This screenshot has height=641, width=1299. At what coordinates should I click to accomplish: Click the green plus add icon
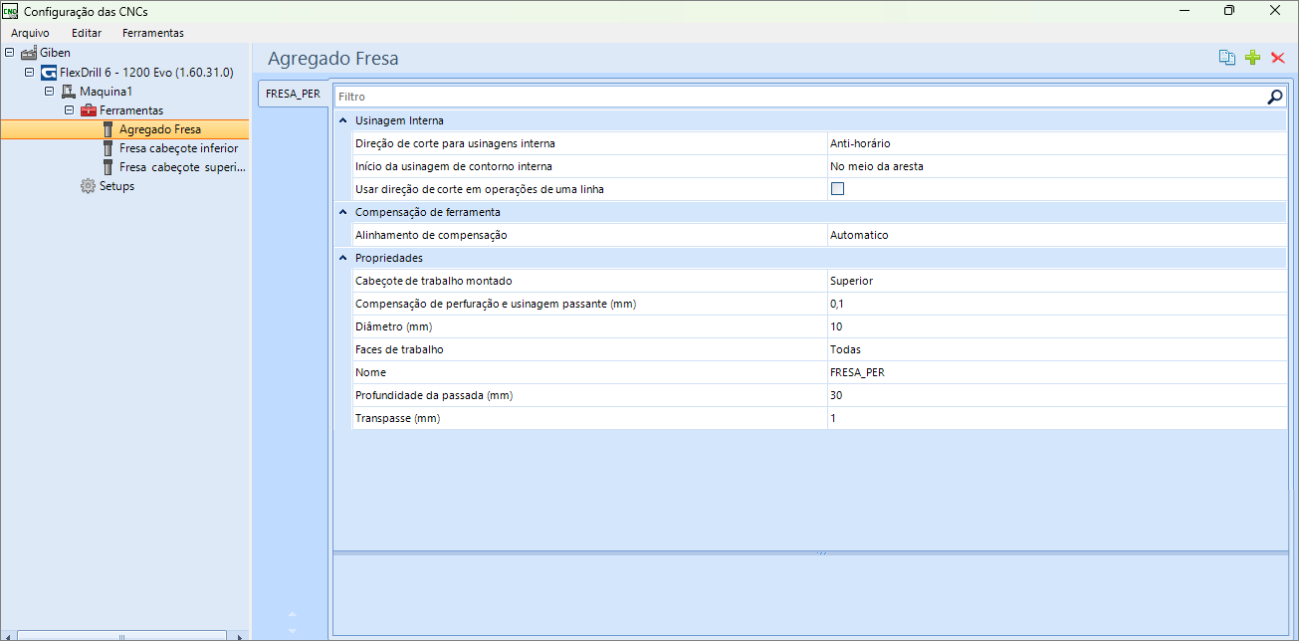pyautogui.click(x=1253, y=58)
